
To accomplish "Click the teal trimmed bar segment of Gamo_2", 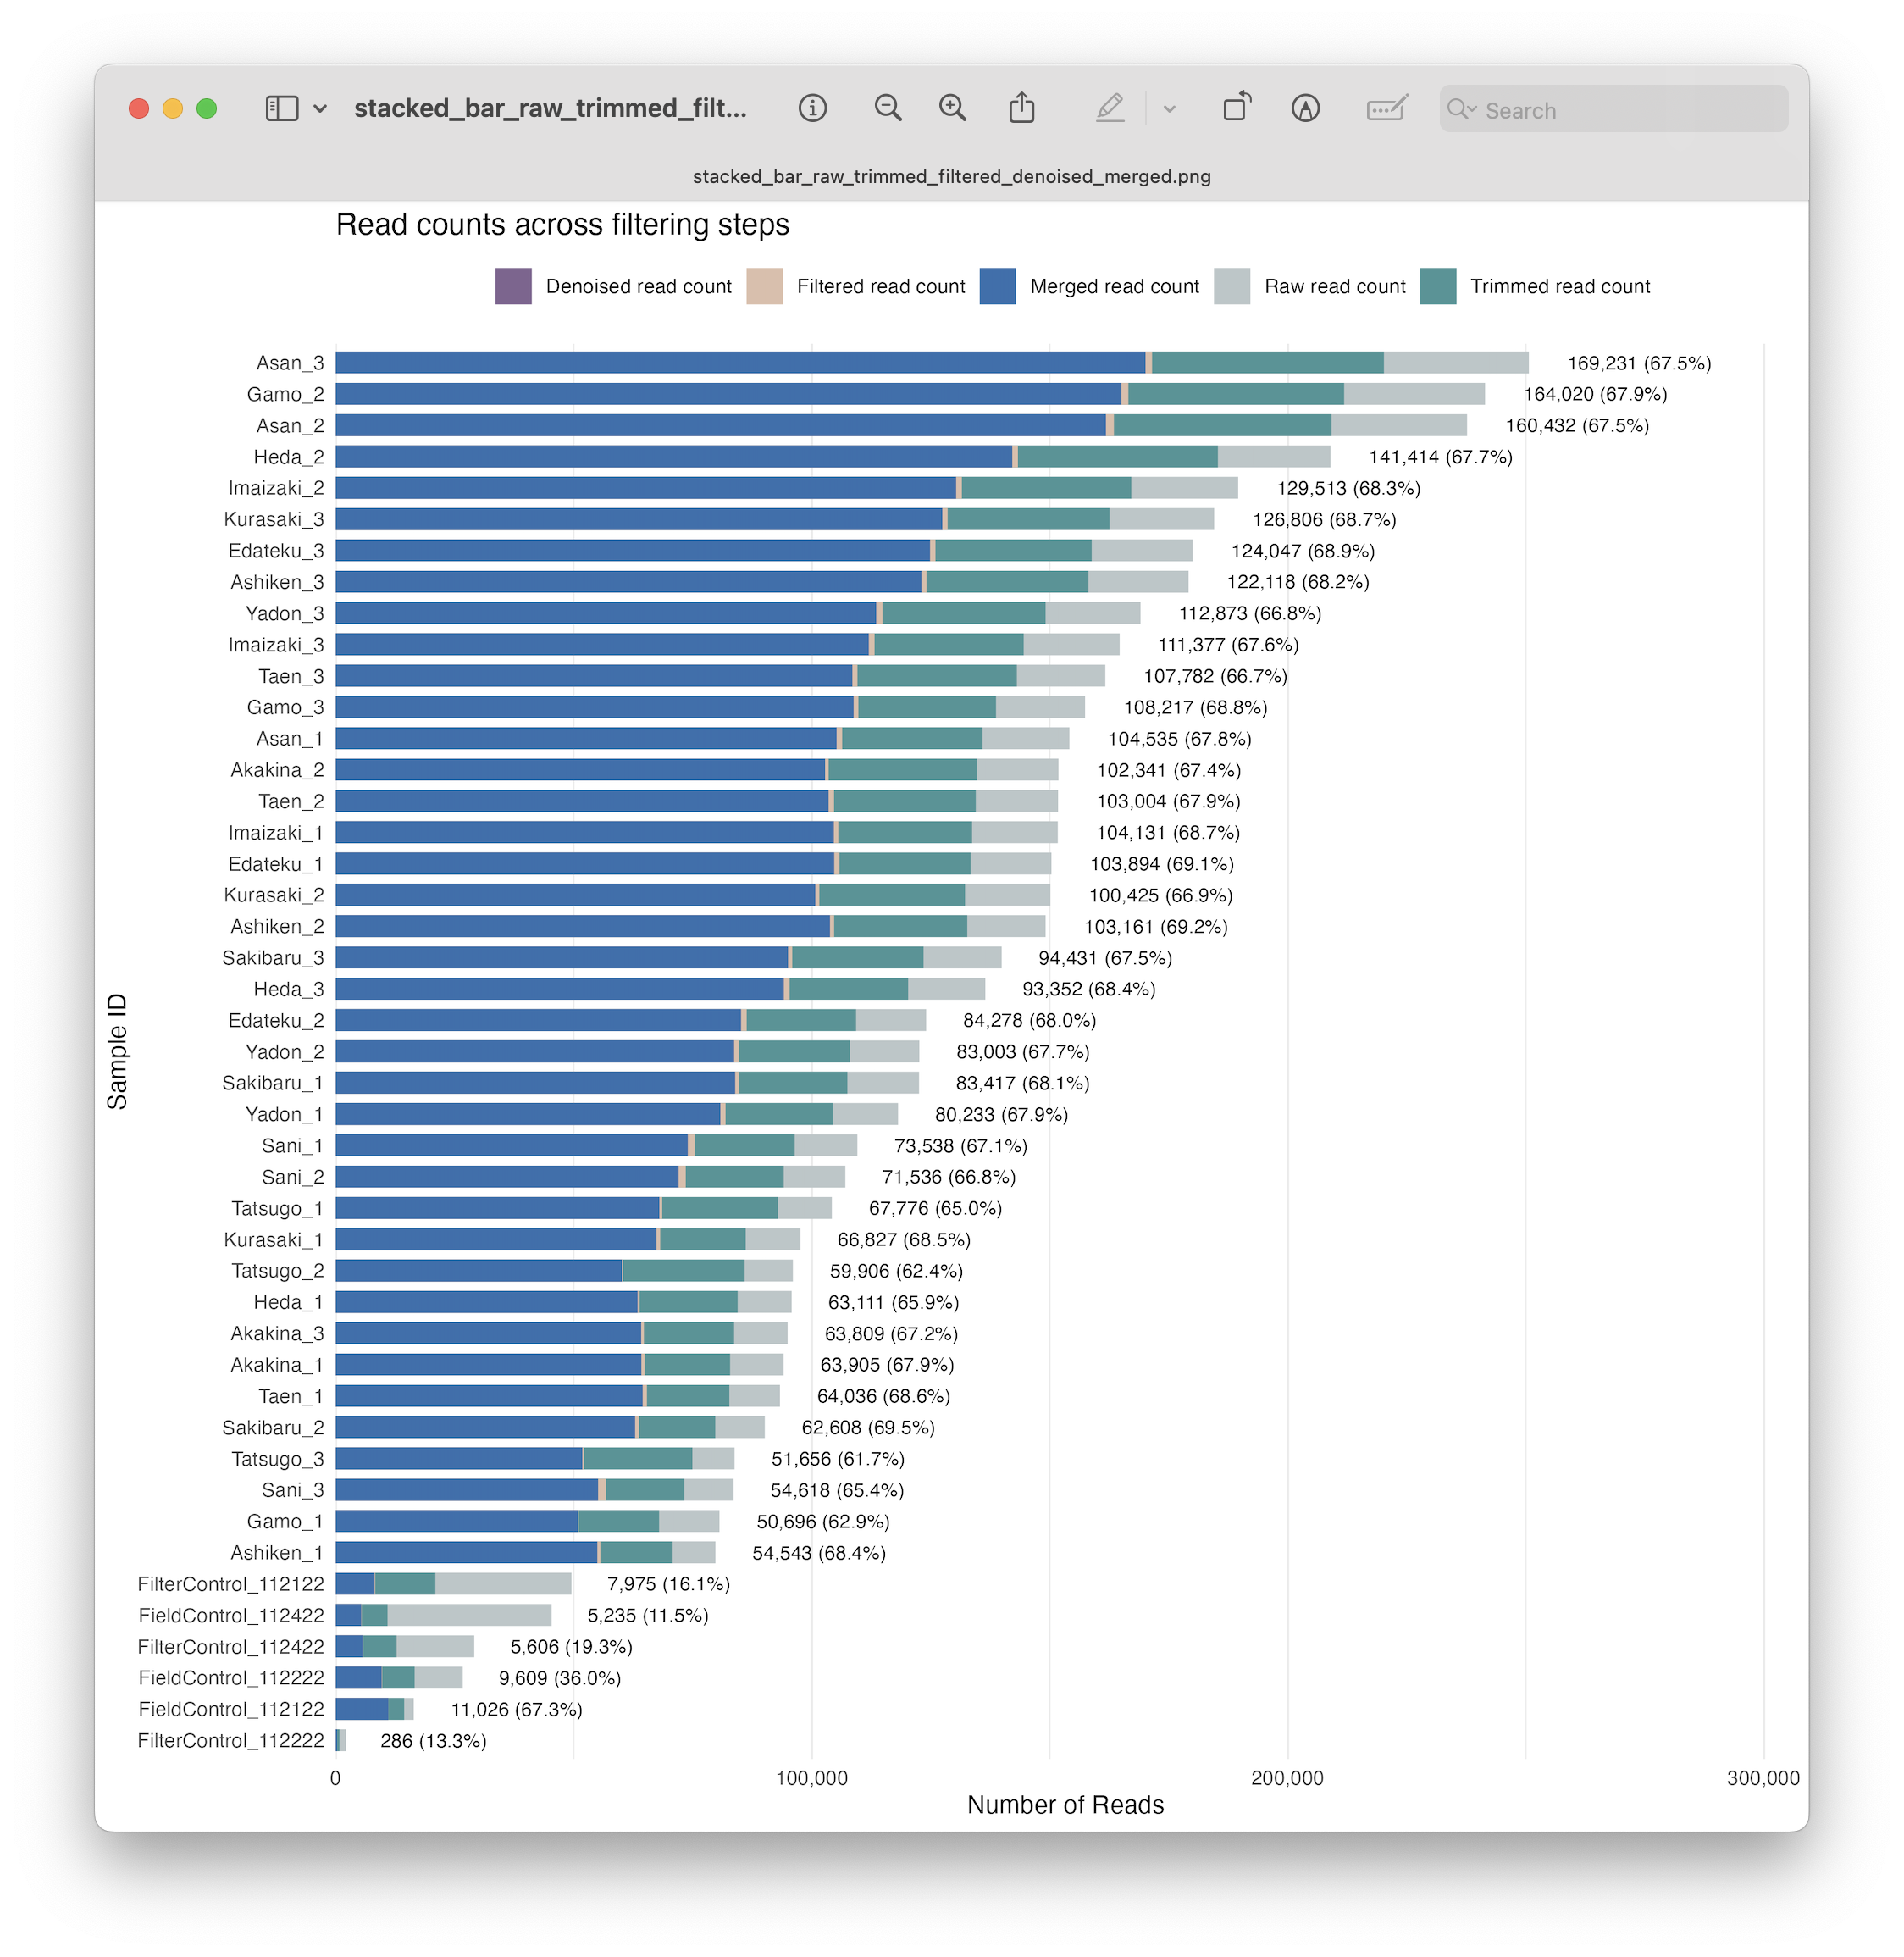I will [x=1236, y=394].
